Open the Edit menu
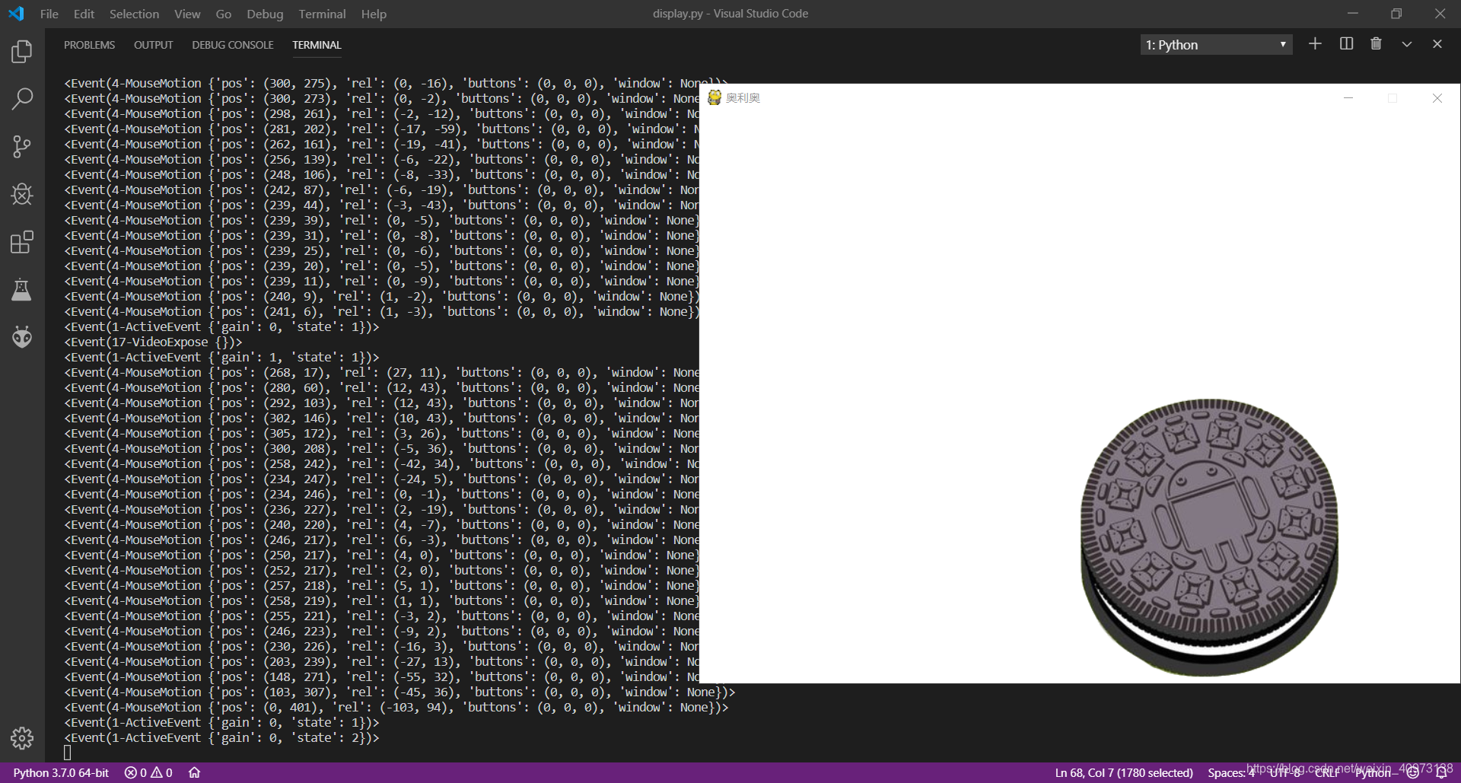Image resolution: width=1461 pixels, height=783 pixels. [84, 14]
